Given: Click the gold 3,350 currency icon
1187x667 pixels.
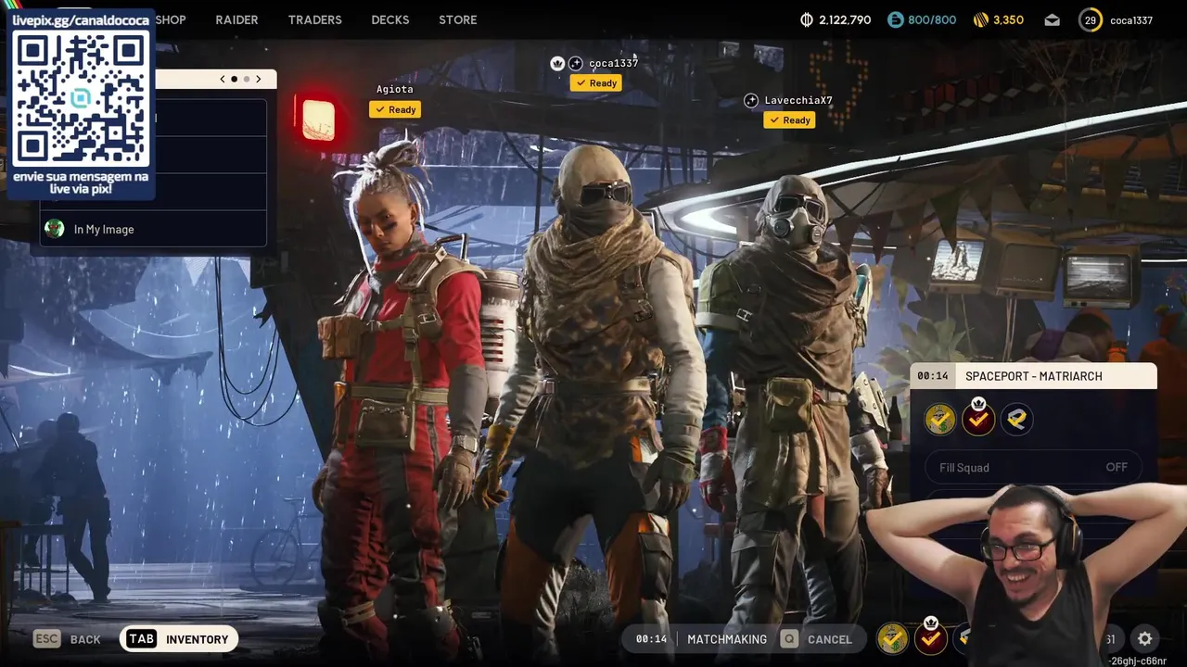Looking at the screenshot, I should click(981, 19).
